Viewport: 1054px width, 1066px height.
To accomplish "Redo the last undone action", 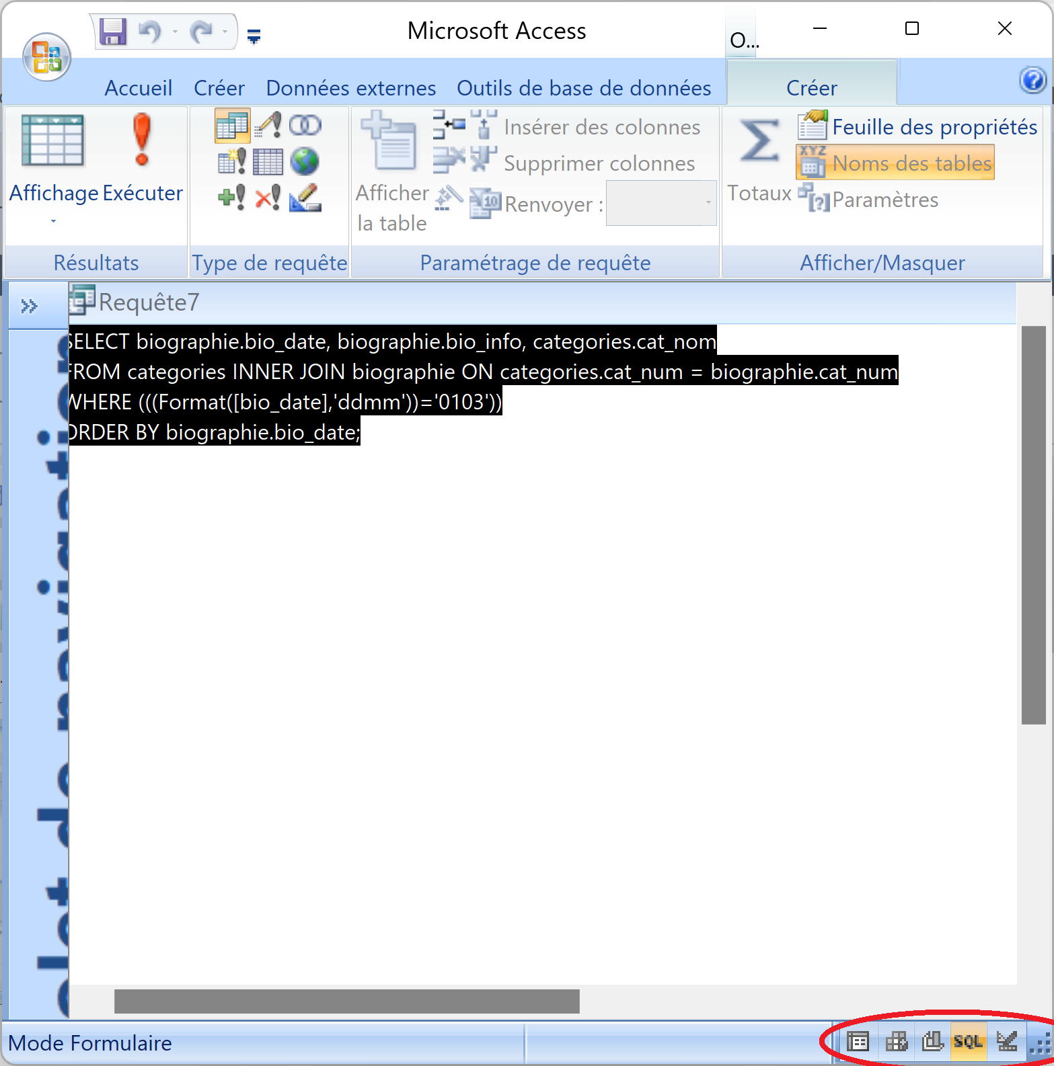I will pos(201,32).
